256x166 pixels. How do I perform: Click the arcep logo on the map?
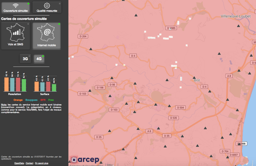(85, 160)
